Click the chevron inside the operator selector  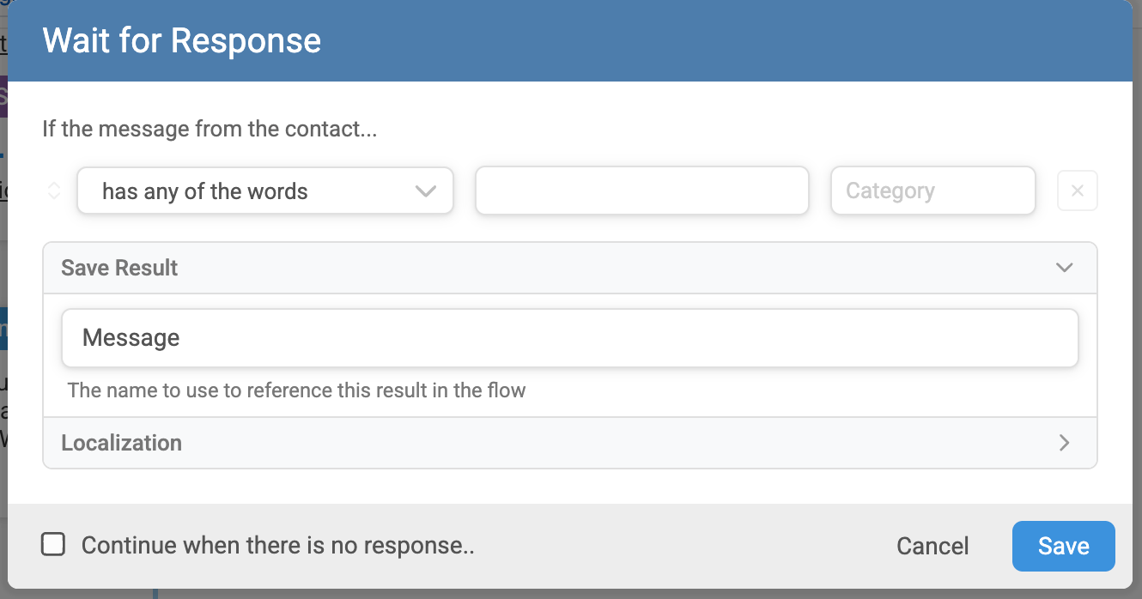pos(426,191)
